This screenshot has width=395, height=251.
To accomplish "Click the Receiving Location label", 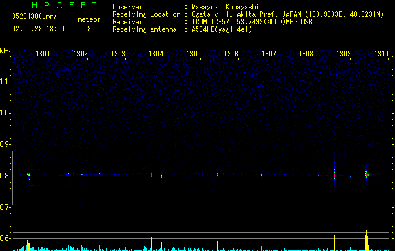I will [146, 14].
